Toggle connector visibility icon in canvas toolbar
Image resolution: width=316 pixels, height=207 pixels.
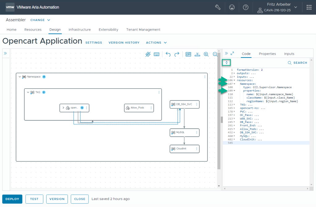click(x=148, y=54)
